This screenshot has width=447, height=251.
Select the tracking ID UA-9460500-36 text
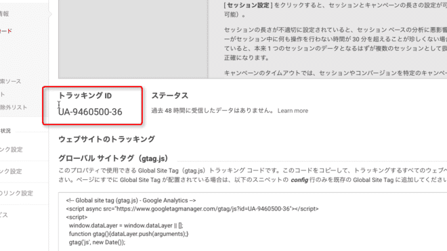90,112
